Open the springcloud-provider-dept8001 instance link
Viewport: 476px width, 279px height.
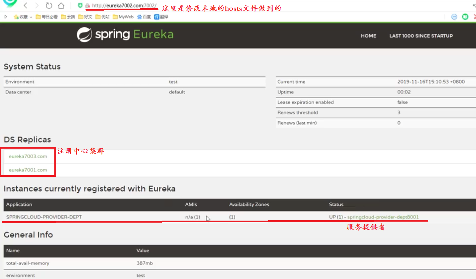click(383, 217)
